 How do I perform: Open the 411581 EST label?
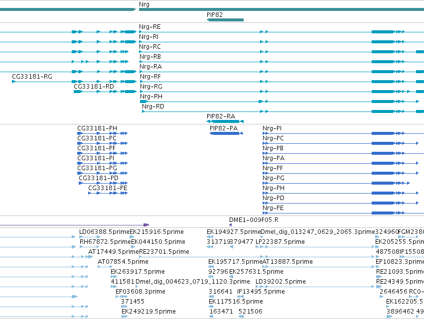tap(123, 282)
